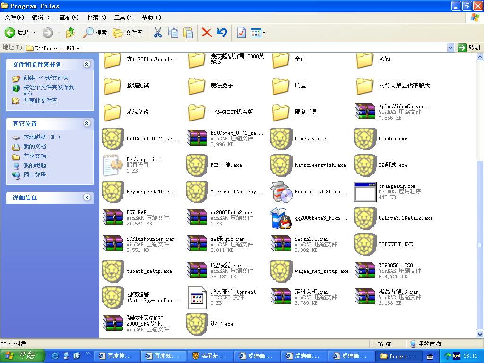The width and height of the screenshot is (484, 363).
Task: Click the Copy toolbar icon
Action: (x=173, y=33)
